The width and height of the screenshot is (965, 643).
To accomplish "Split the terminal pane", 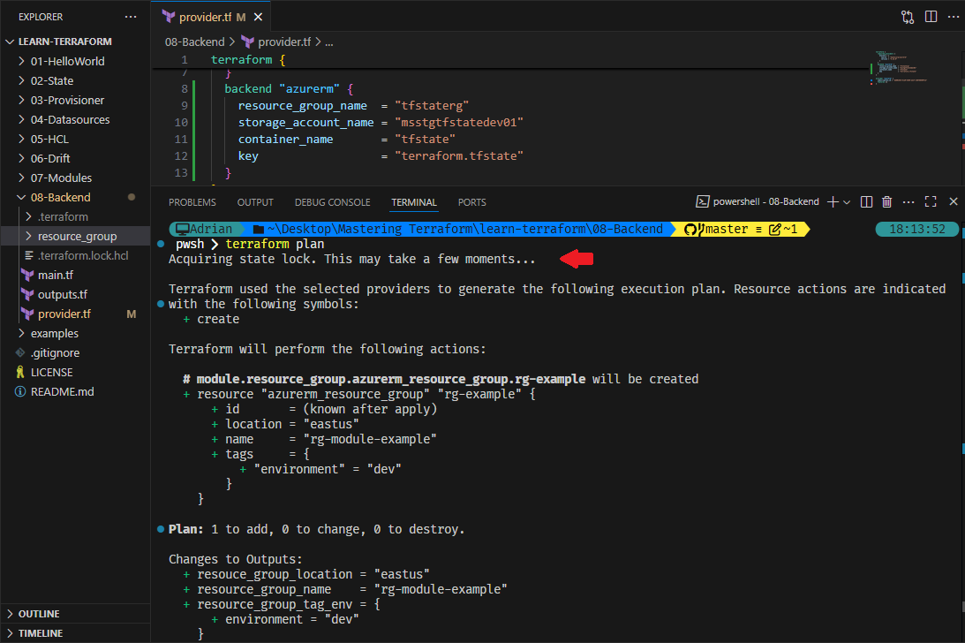I will click(x=866, y=201).
